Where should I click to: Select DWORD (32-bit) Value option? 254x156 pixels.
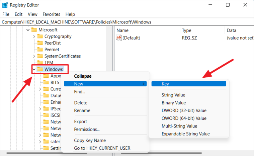coord(184,110)
